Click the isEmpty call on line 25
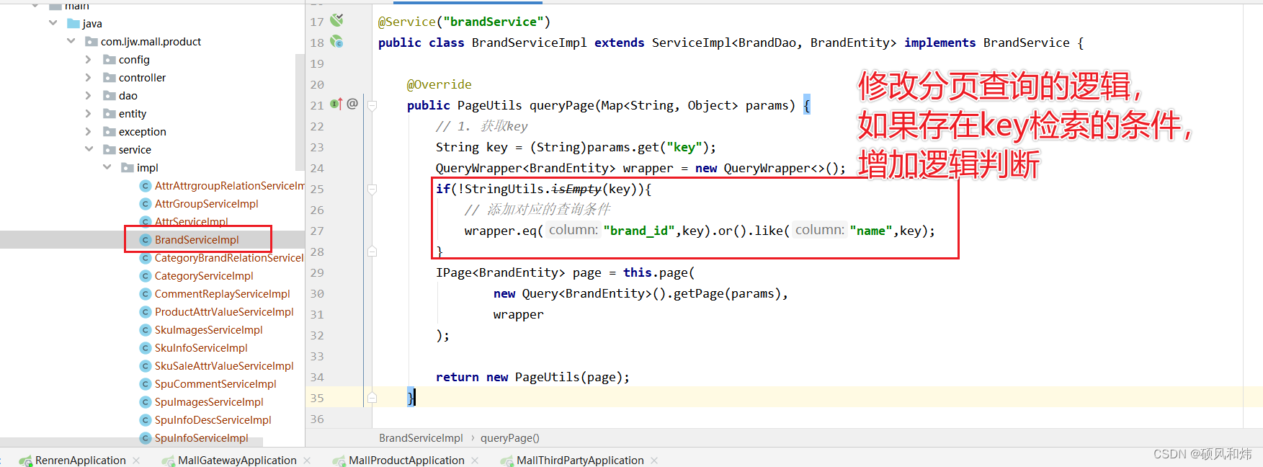Viewport: 1263px width, 467px height. [x=576, y=189]
